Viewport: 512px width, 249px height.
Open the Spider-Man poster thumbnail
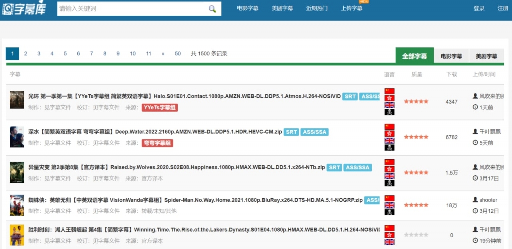pos(17,205)
